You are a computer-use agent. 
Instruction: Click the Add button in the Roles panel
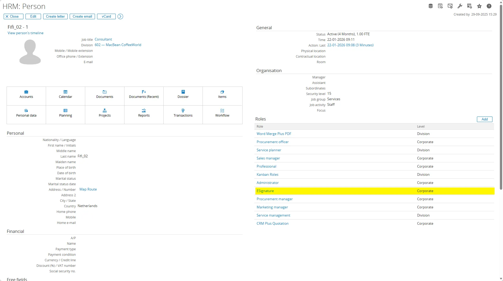click(x=484, y=119)
